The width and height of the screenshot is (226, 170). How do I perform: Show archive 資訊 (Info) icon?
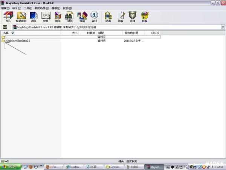pyautogui.click(x=94, y=17)
